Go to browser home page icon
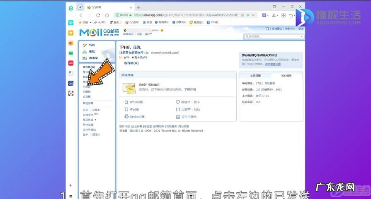Screen dimensions: 371x199 click(x=107, y=15)
